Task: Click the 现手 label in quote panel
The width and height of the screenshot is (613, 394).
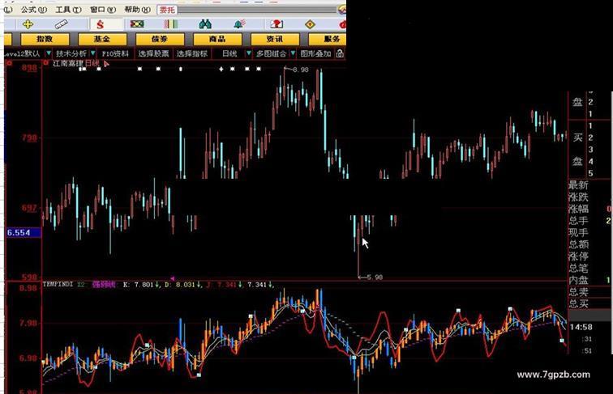Action: tap(578, 232)
